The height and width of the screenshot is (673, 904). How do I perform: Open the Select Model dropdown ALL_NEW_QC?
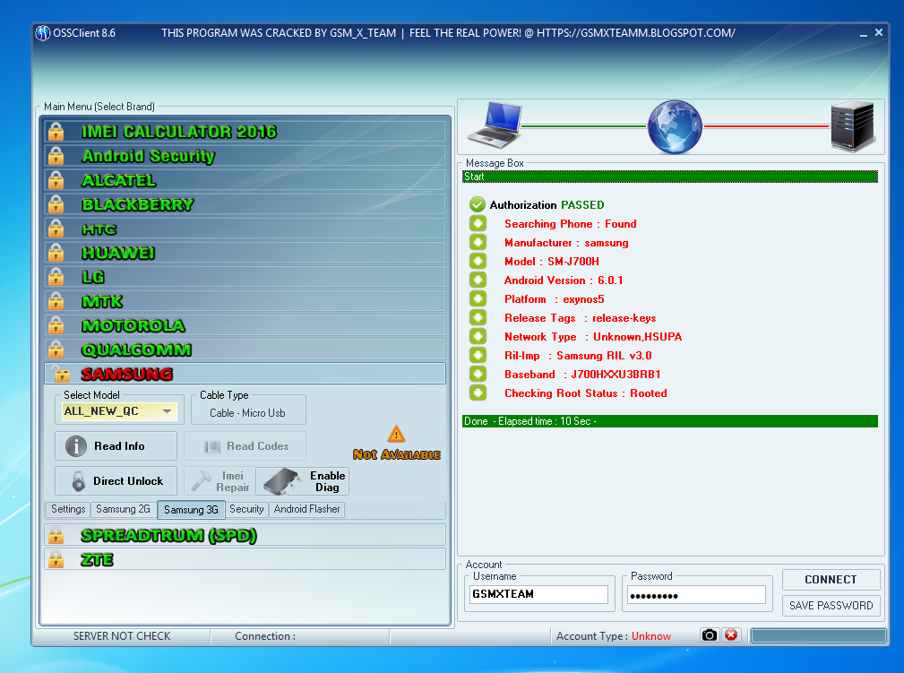(119, 411)
